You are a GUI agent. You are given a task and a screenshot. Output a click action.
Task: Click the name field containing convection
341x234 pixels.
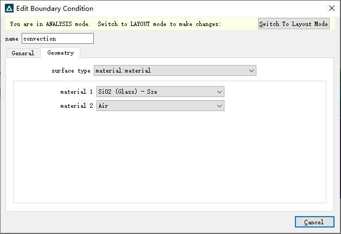click(57, 38)
